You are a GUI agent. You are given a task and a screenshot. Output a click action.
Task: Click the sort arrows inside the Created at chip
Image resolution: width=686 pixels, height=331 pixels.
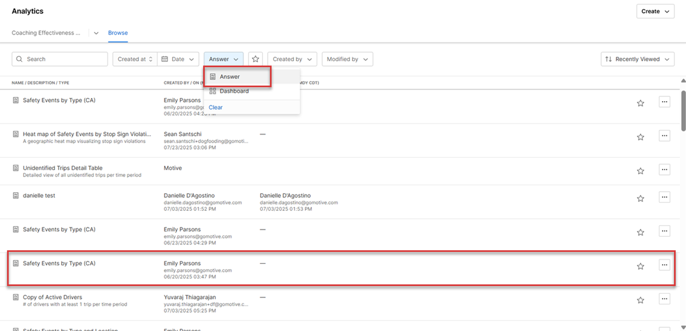(x=150, y=59)
